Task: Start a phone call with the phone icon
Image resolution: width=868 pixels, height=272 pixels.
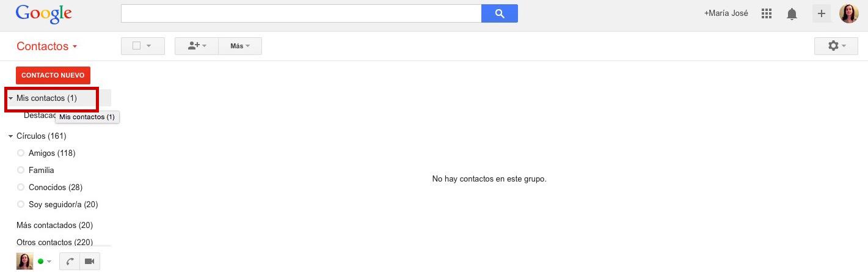Action: click(x=70, y=262)
